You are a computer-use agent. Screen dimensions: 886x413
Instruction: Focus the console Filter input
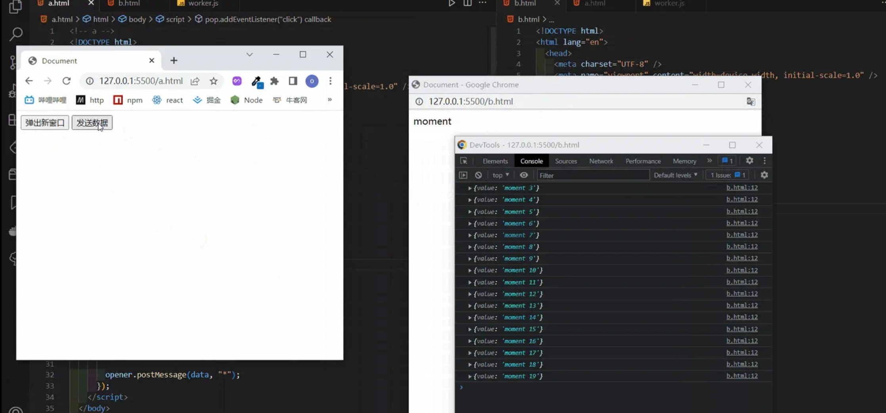[593, 175]
